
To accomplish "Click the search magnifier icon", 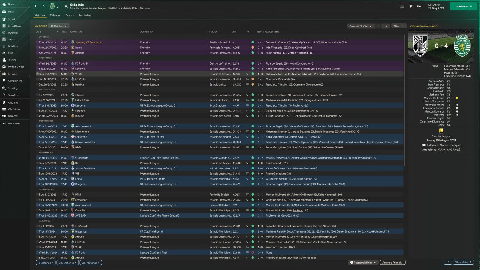I will [x=66, y=6].
